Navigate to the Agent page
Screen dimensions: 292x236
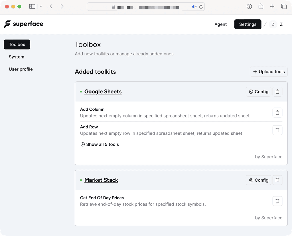coord(220,24)
